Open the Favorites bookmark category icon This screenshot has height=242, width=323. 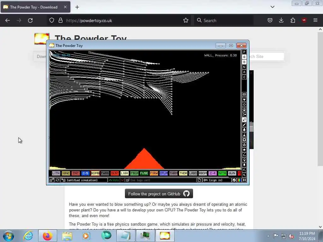(244, 165)
